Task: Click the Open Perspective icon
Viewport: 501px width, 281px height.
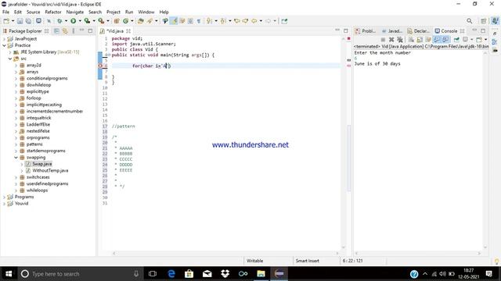Action: coord(484,21)
